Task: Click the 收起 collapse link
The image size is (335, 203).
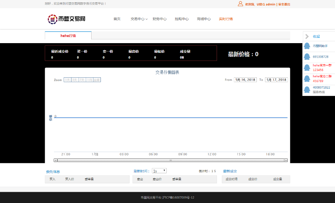Action: (x=316, y=36)
